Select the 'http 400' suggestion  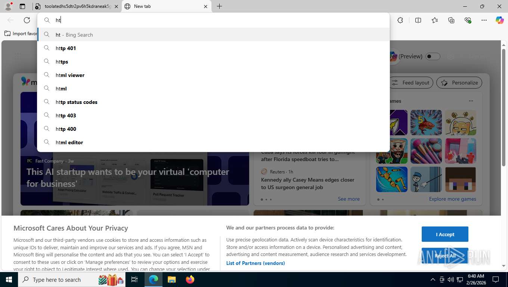coord(213,129)
